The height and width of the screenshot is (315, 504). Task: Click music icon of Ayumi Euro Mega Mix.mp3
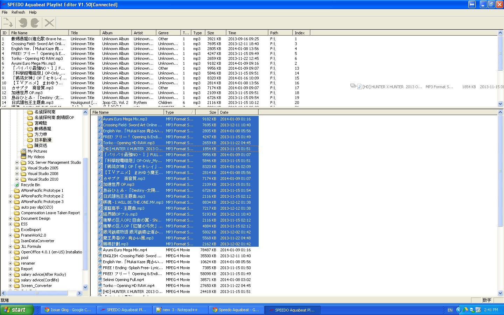100,119
